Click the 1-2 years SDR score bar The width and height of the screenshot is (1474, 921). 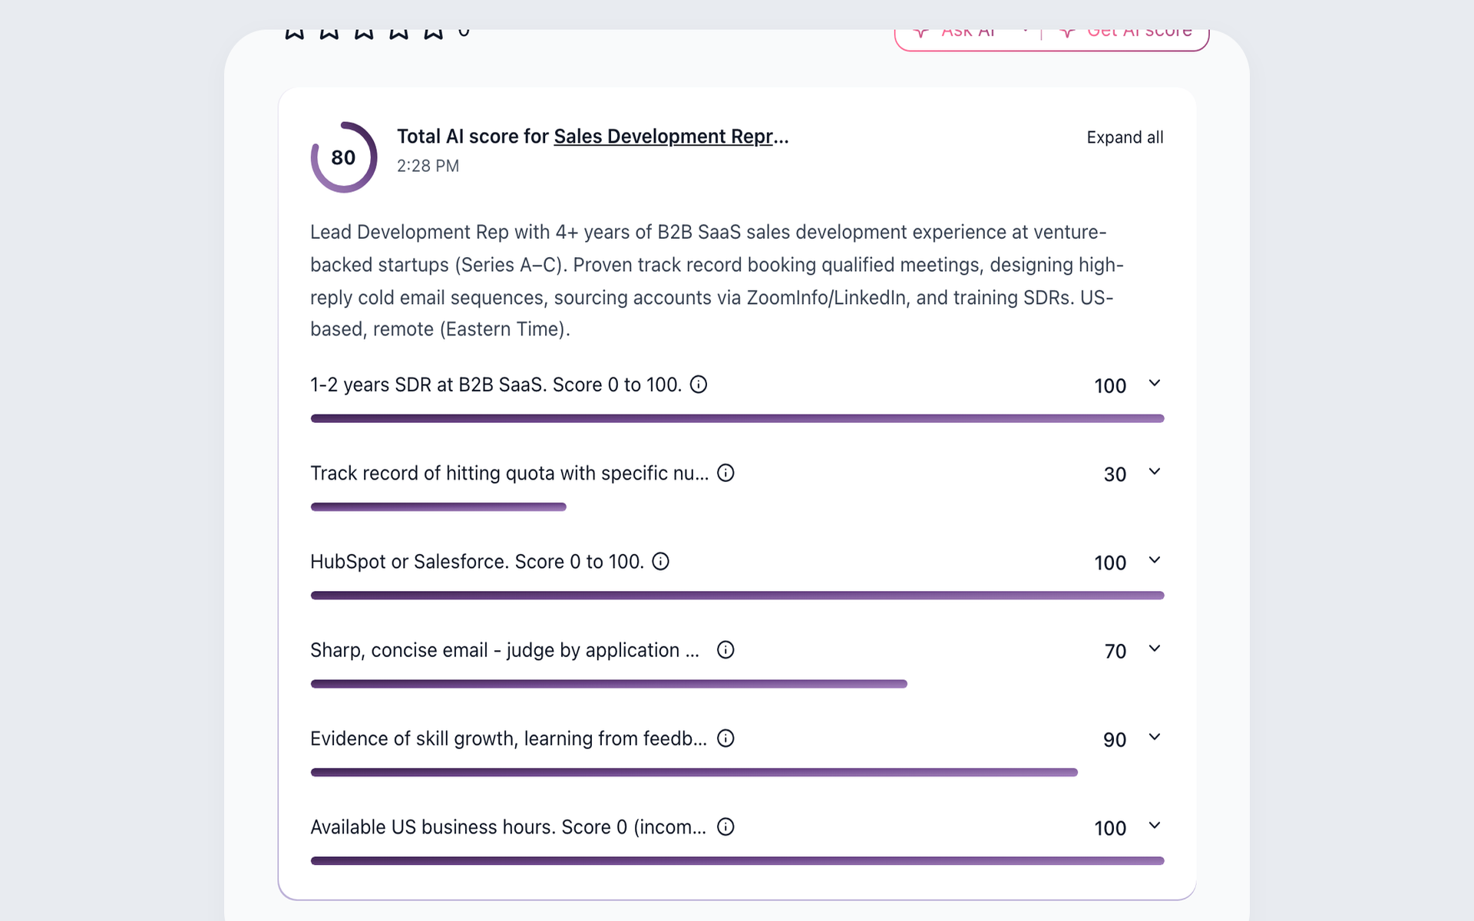pos(737,418)
